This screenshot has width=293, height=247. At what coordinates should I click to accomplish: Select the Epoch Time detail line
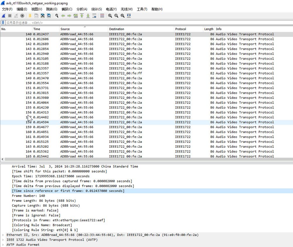pyautogui.click(x=51, y=176)
